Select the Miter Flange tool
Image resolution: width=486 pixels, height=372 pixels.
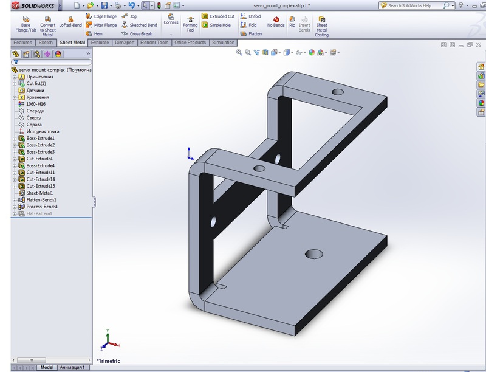(x=101, y=25)
